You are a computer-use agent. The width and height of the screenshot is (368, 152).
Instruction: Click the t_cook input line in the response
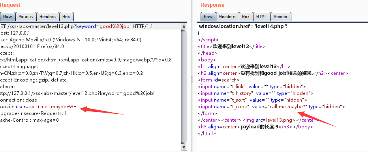click(x=272, y=107)
